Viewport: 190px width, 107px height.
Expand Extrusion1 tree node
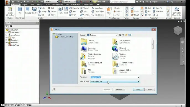pos(6,40)
